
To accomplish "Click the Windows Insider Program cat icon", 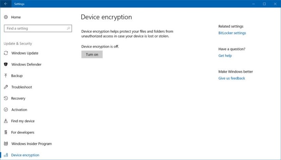I will point(6,144).
